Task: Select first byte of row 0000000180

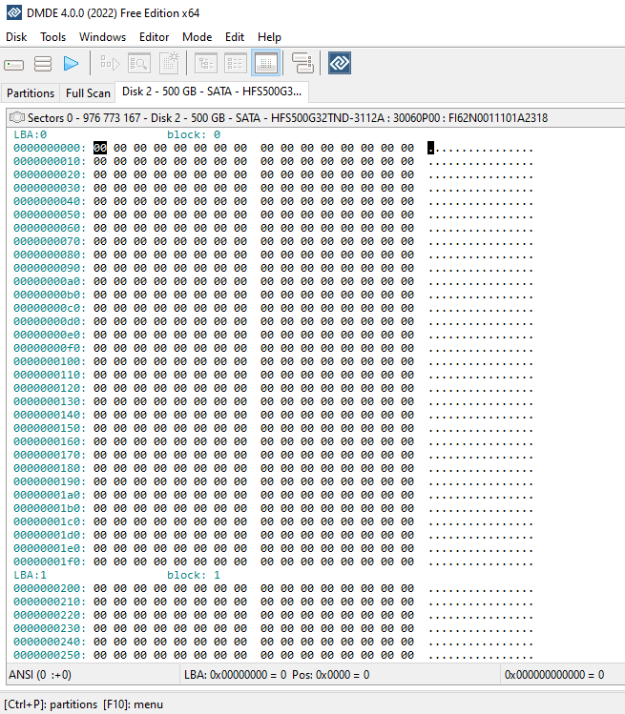Action: [x=100, y=468]
